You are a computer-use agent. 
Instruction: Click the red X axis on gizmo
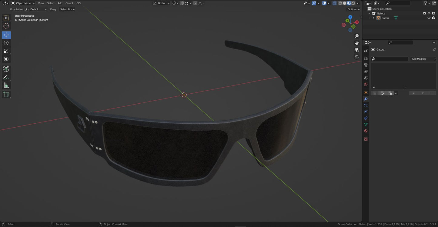(x=357, y=22)
